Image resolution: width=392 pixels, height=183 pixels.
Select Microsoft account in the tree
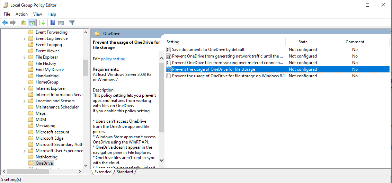[53, 132]
